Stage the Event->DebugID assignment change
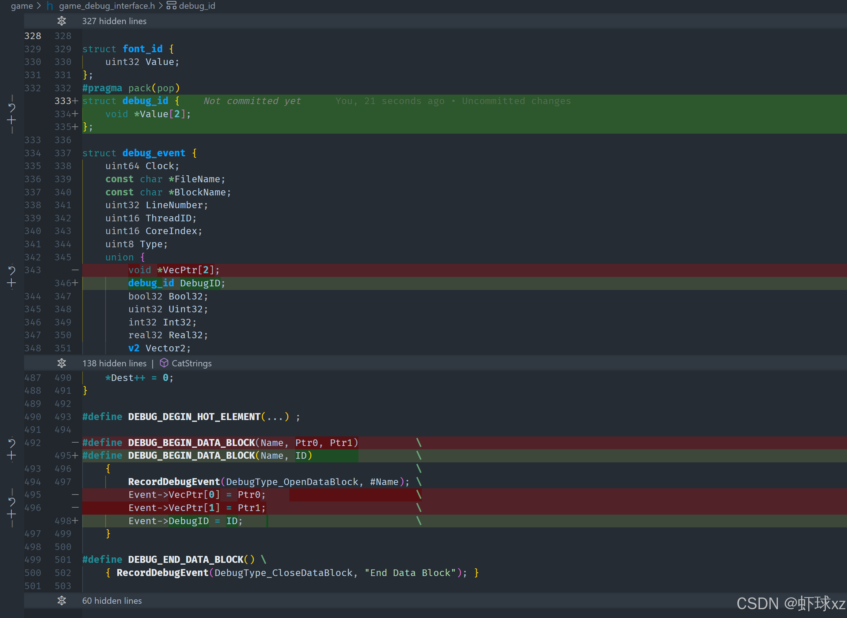Viewport: 847px width, 618px height. pyautogui.click(x=12, y=514)
